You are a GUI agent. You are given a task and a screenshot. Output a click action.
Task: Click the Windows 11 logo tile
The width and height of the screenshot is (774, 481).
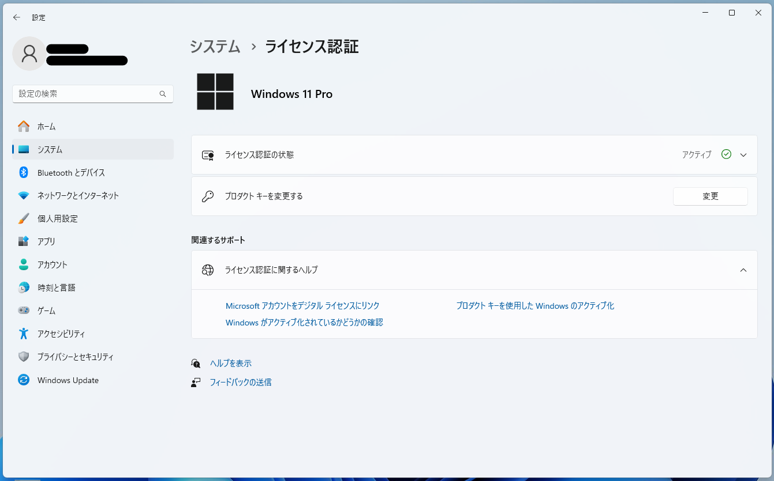point(215,92)
